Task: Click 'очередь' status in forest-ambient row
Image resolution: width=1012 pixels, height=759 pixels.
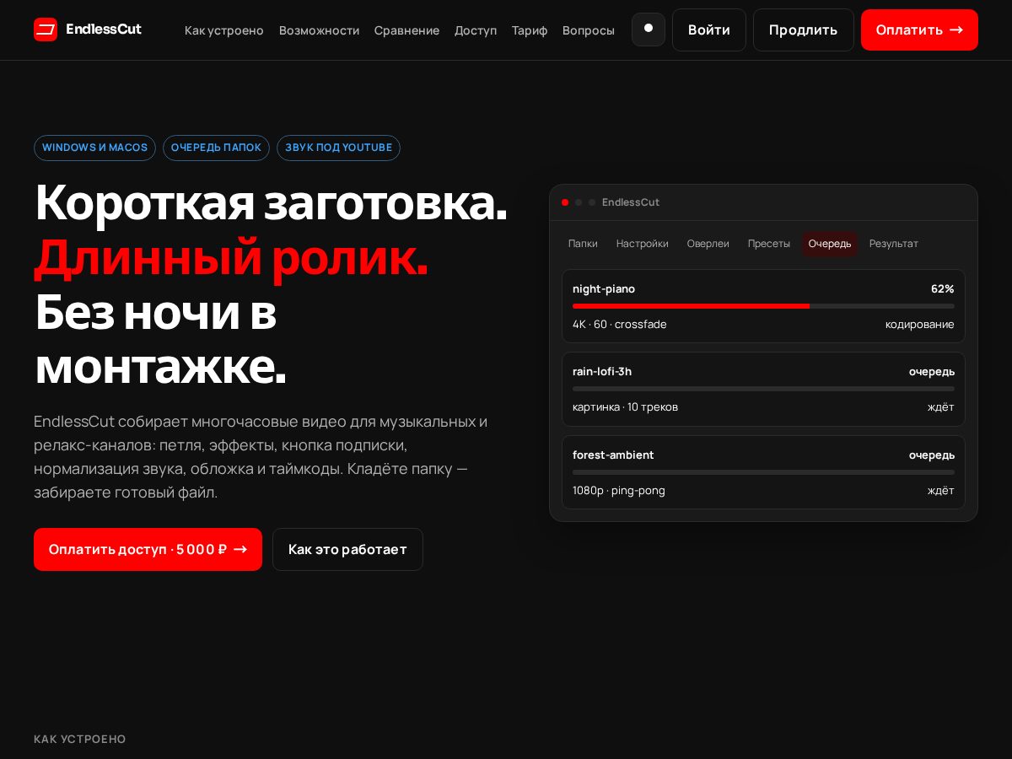Action: [x=932, y=455]
